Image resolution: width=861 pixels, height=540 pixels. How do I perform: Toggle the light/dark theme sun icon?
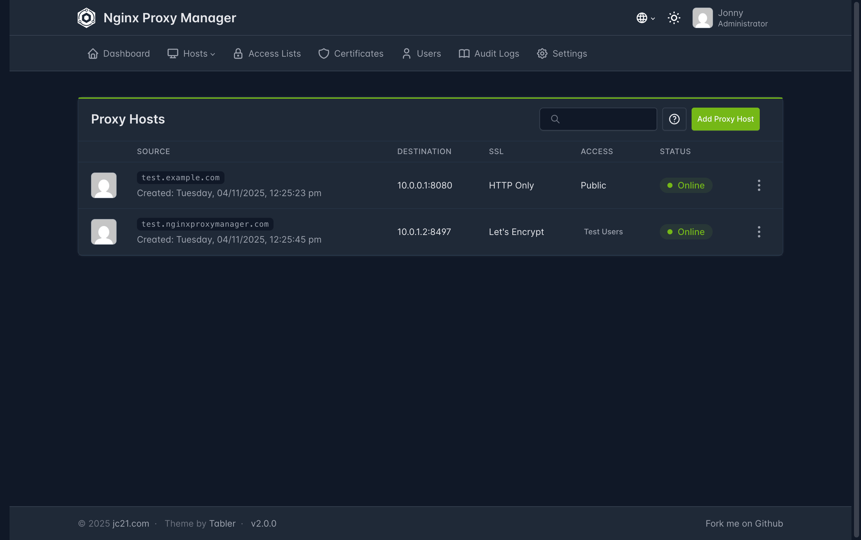pos(674,18)
